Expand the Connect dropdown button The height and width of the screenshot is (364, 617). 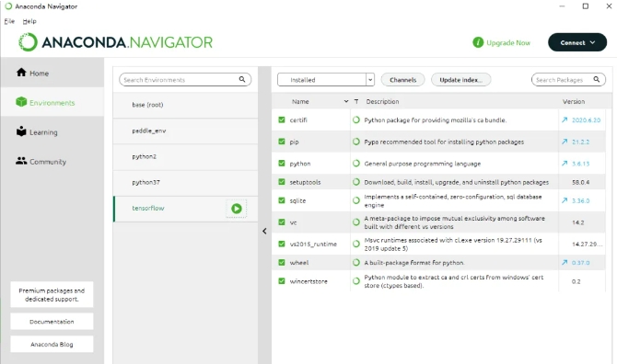point(577,42)
